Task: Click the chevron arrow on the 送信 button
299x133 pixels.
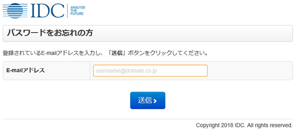Action: coord(155,101)
